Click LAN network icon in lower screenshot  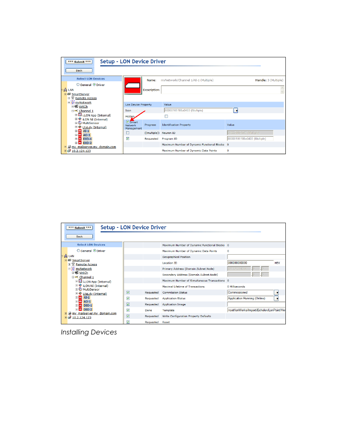tap(66, 256)
